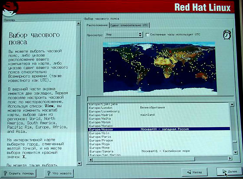243x179 pixels.
Task: Click the Что нового button
Action: point(59,173)
